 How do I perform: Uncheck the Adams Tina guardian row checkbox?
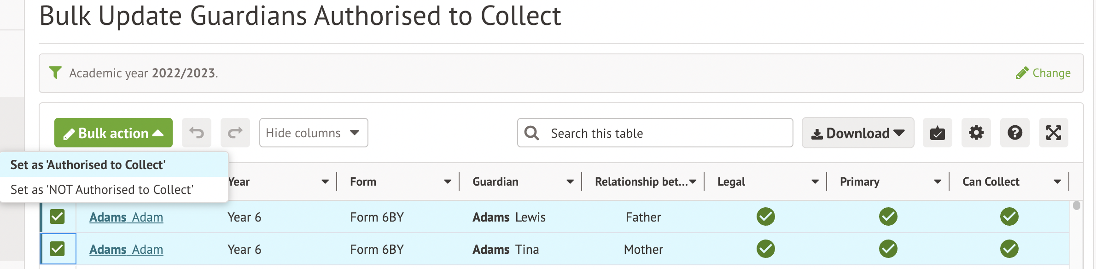[58, 249]
